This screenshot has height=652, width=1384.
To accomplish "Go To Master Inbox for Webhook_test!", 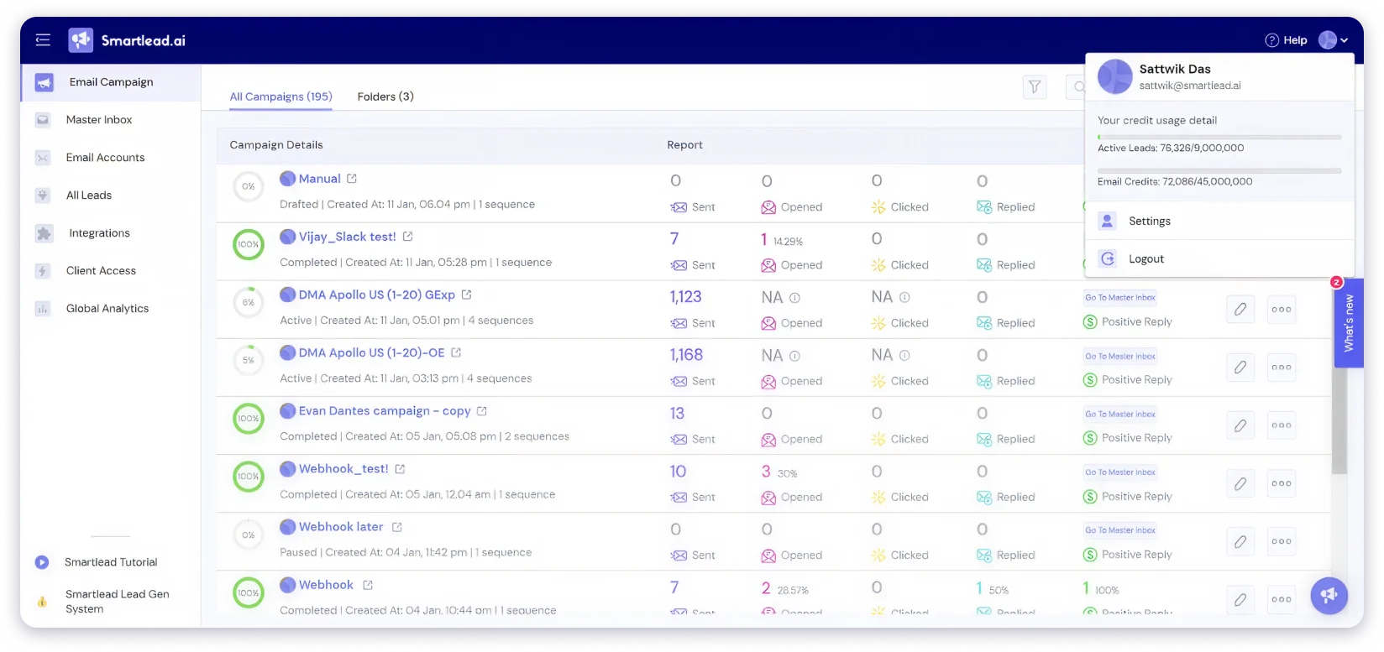I will (x=1120, y=472).
